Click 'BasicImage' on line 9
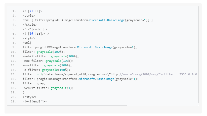The image size is (207, 116). click(103, 47)
